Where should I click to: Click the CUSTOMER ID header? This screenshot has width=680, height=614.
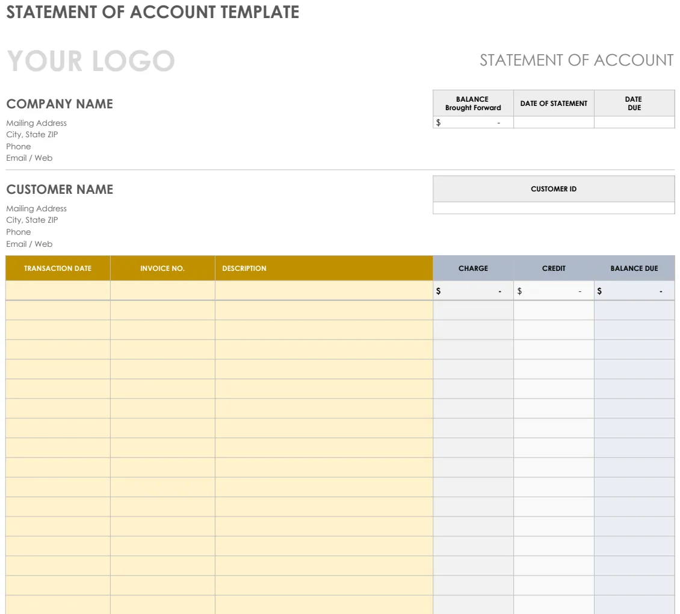[554, 189]
